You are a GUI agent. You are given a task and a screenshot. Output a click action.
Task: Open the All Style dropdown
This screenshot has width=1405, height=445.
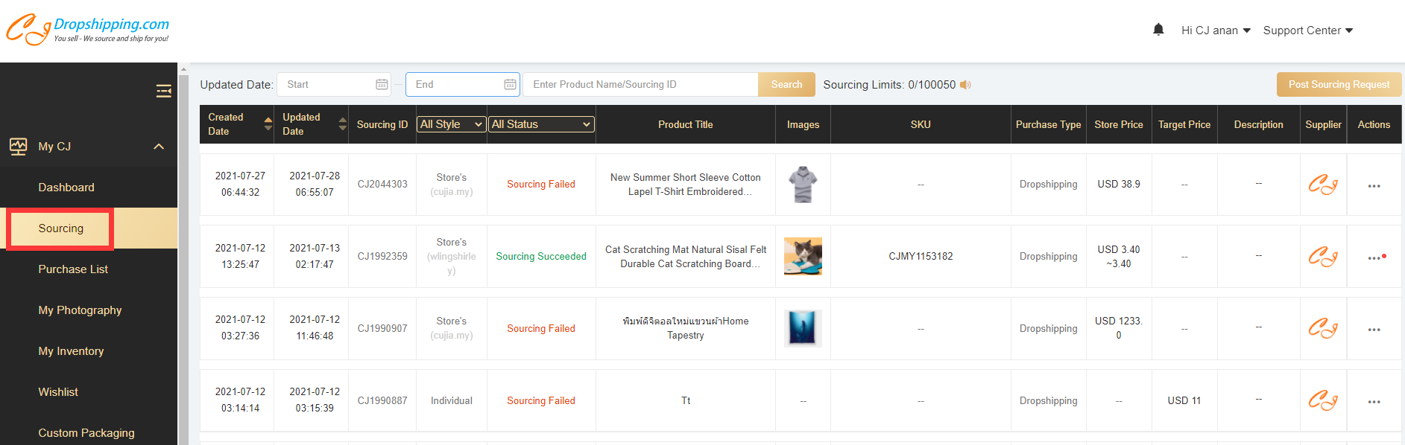(x=451, y=124)
